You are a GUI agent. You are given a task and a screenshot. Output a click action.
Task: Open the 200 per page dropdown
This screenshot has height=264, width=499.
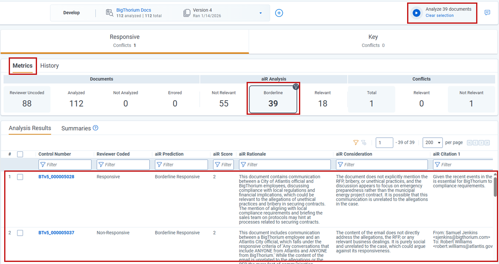tap(432, 143)
